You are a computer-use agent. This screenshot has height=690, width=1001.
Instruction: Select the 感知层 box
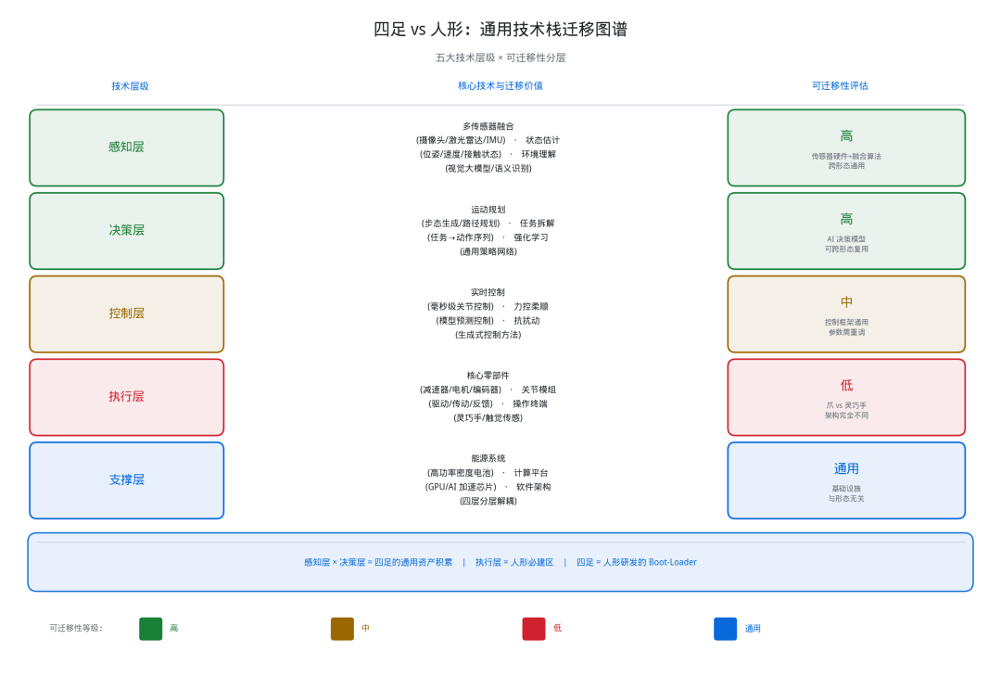[x=126, y=147]
